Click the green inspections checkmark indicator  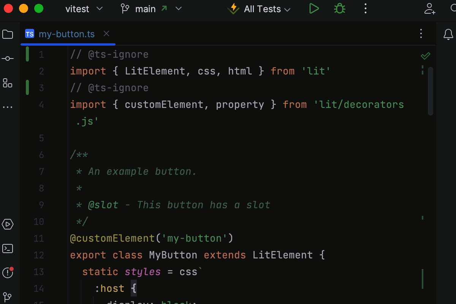pyautogui.click(x=425, y=55)
